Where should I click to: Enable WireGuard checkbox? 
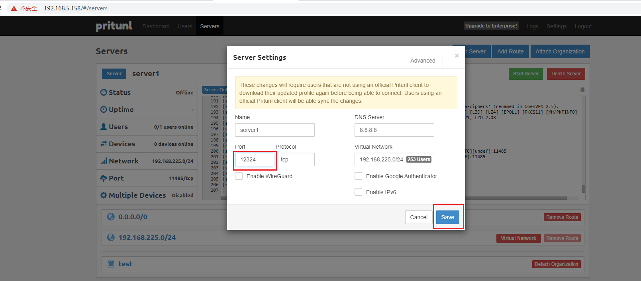coord(239,176)
